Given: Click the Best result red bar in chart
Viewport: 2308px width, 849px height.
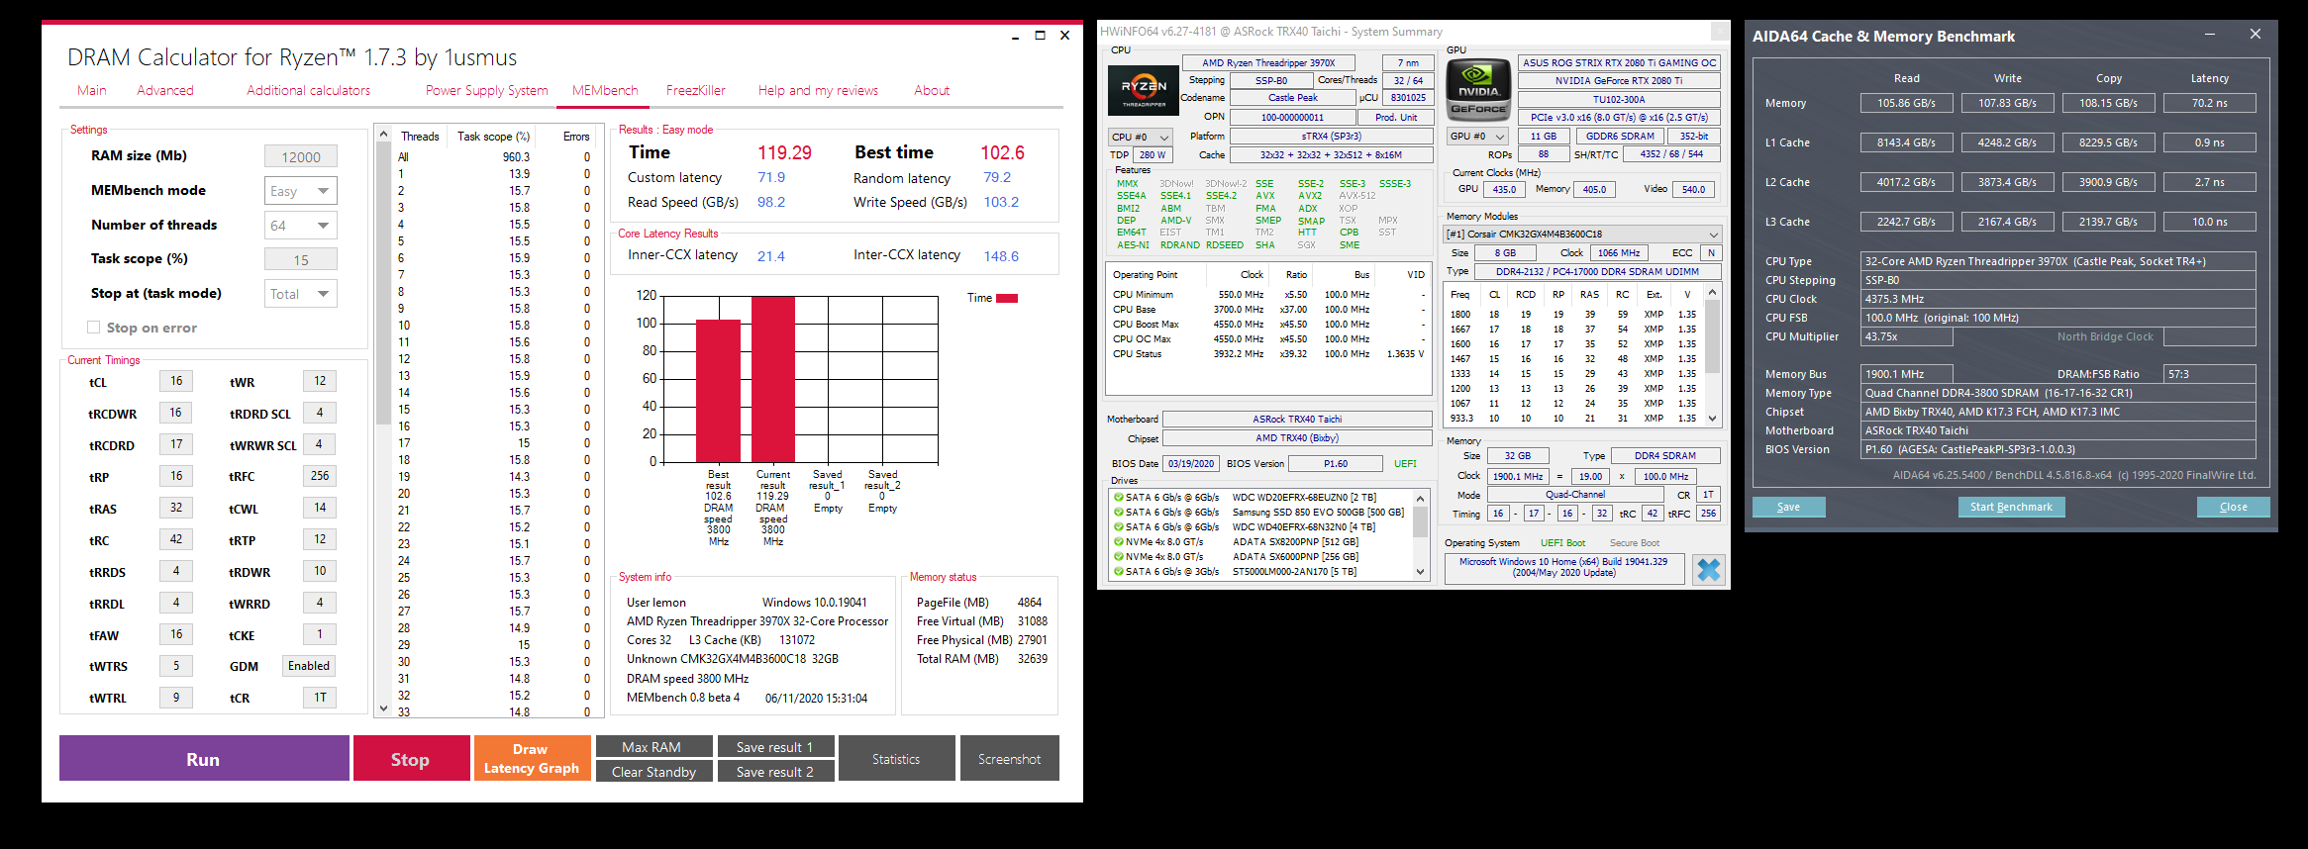Looking at the screenshot, I should (719, 390).
